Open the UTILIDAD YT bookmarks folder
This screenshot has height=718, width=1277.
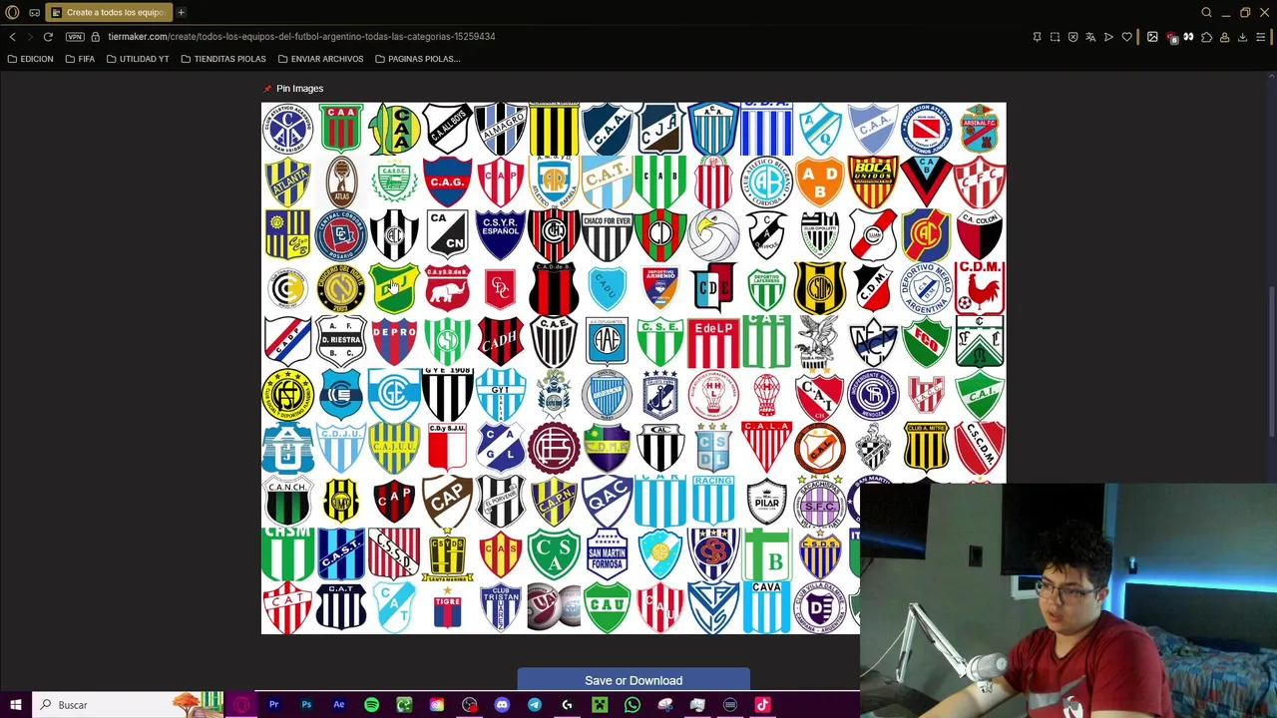(x=138, y=59)
